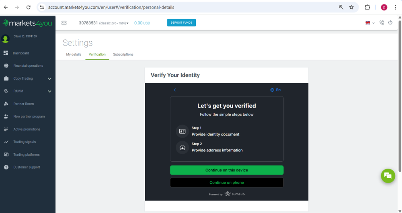
Task: Expand the PAMM sidebar menu
Action: point(49,91)
